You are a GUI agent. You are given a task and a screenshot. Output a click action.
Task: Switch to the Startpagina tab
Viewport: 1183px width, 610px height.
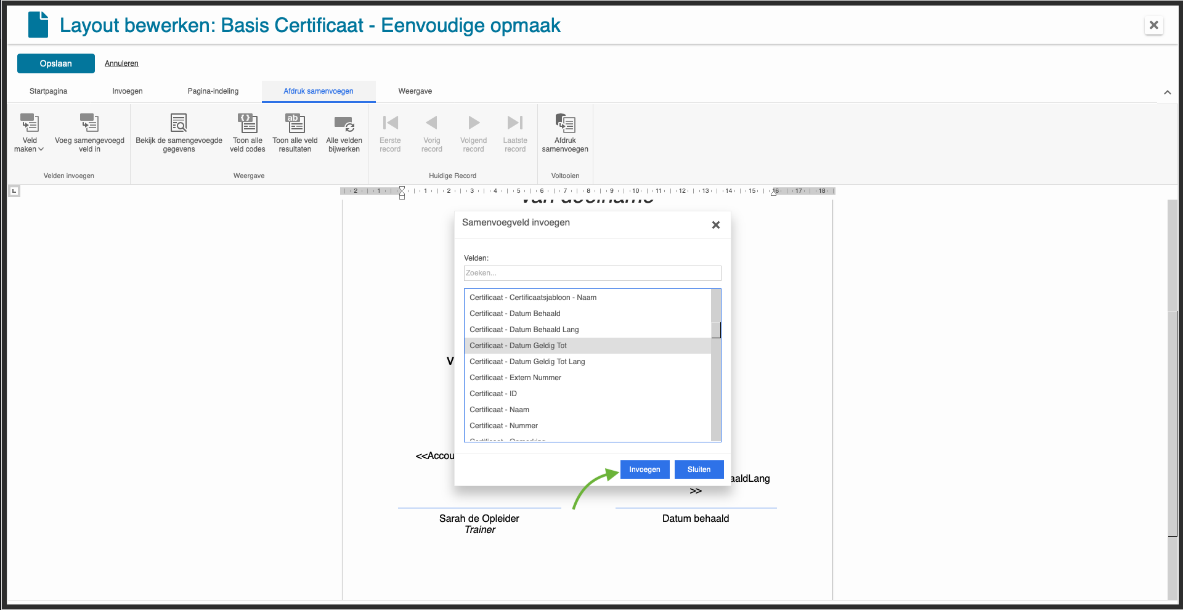click(47, 91)
